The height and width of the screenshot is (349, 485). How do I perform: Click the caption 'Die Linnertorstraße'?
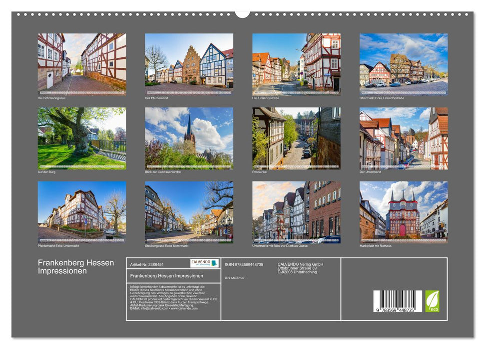coord(266,98)
